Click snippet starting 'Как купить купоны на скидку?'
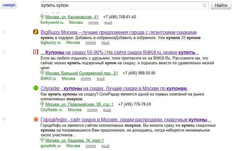 122,96
